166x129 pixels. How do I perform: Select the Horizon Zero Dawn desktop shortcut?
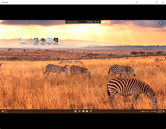(49, 41)
